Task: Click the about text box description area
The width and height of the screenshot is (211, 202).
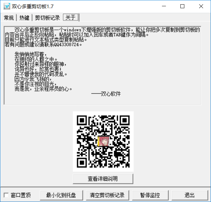Action: [x=103, y=65]
